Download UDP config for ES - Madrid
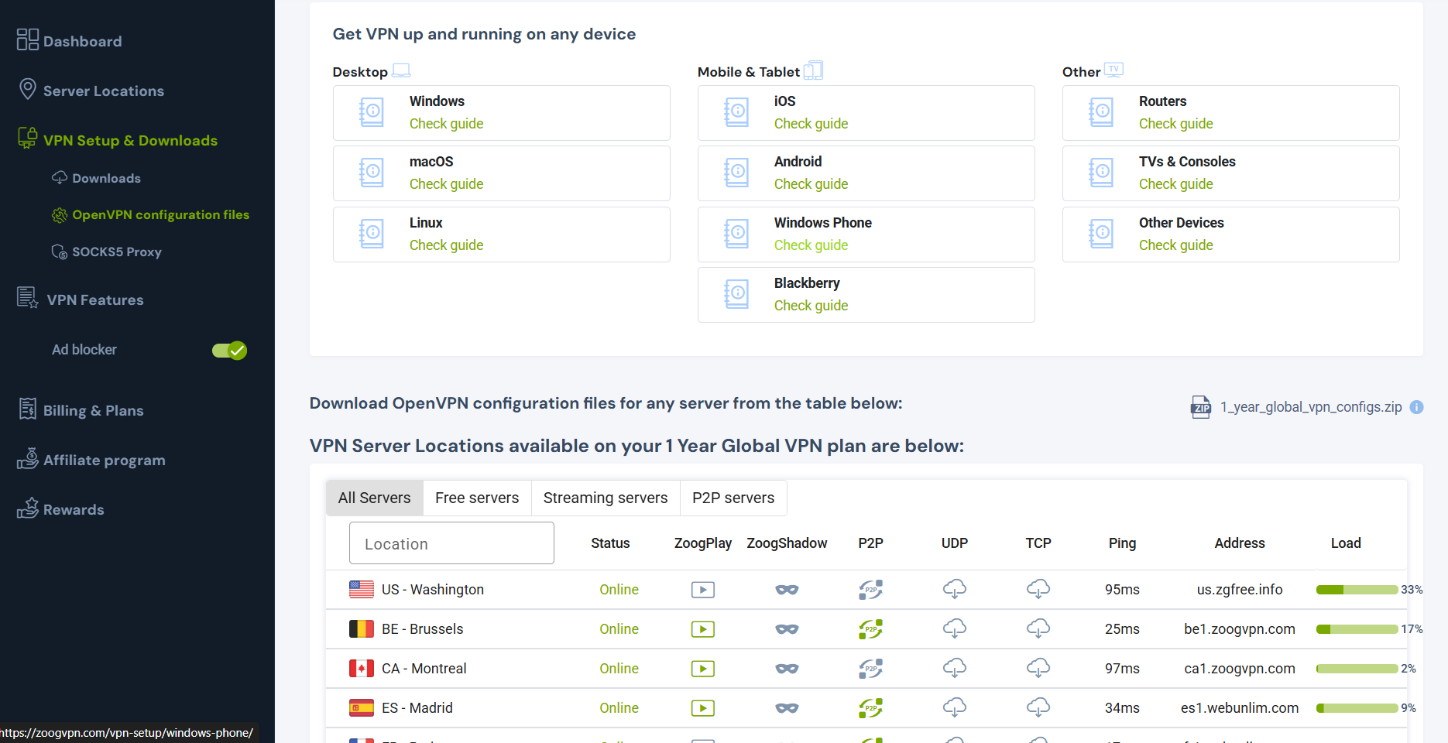This screenshot has width=1448, height=743. click(955, 707)
